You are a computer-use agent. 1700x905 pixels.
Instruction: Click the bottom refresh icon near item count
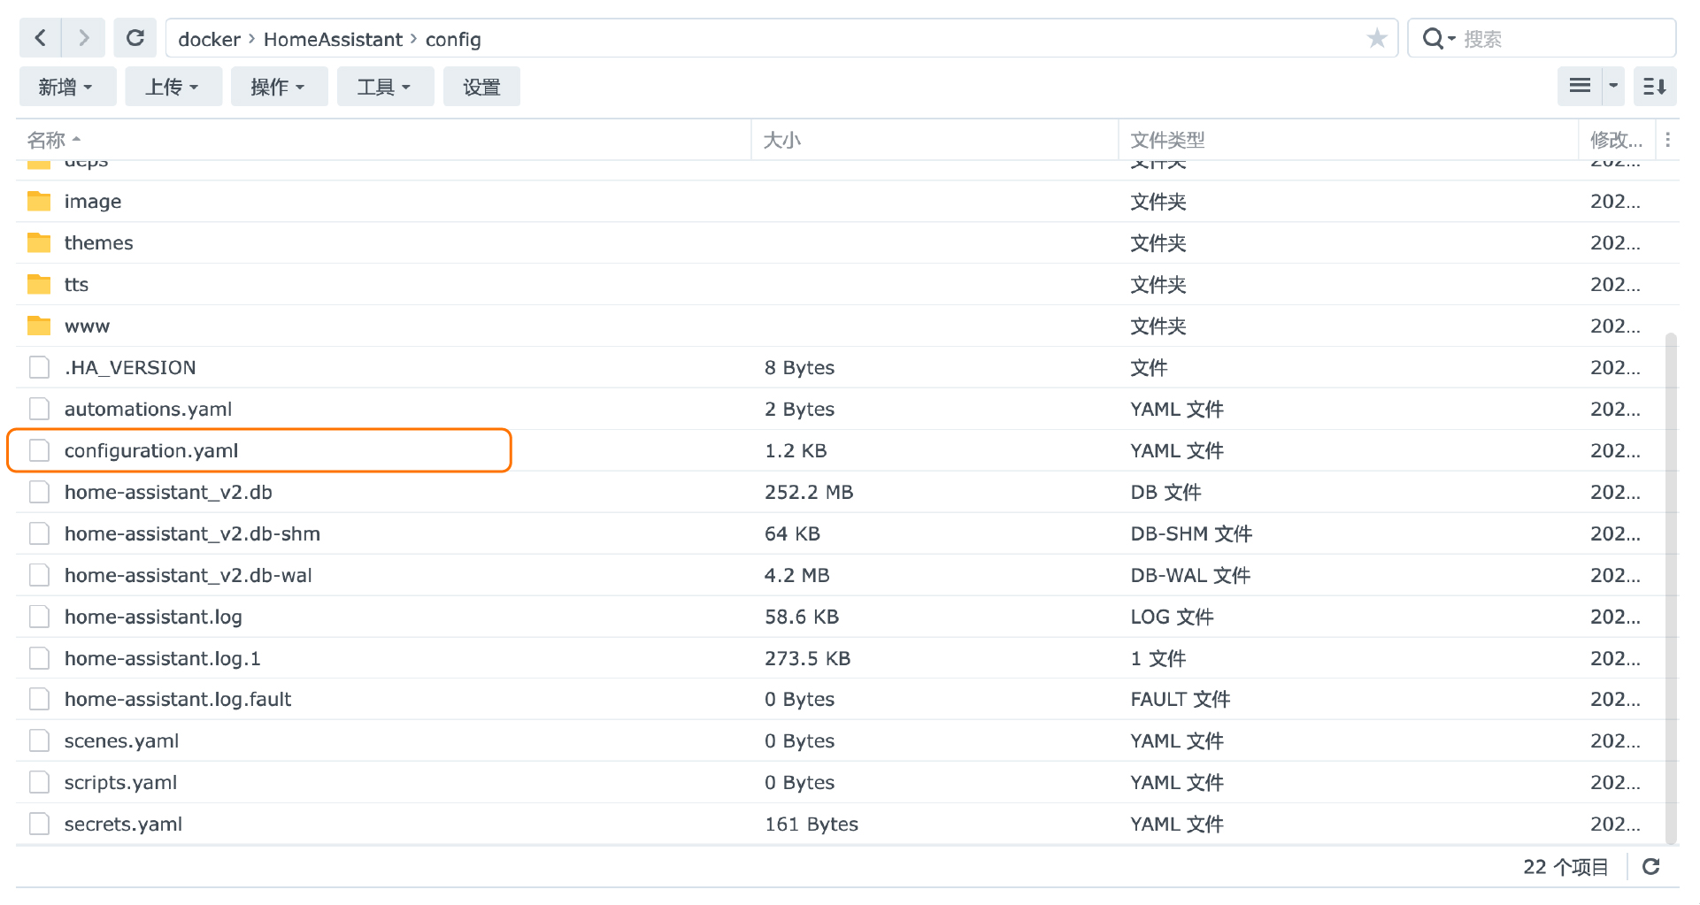tap(1651, 867)
